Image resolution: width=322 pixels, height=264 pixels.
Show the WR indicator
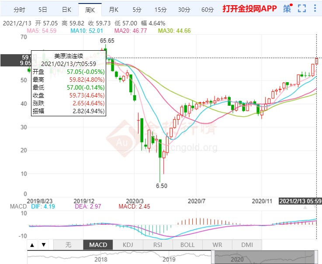click(x=217, y=245)
